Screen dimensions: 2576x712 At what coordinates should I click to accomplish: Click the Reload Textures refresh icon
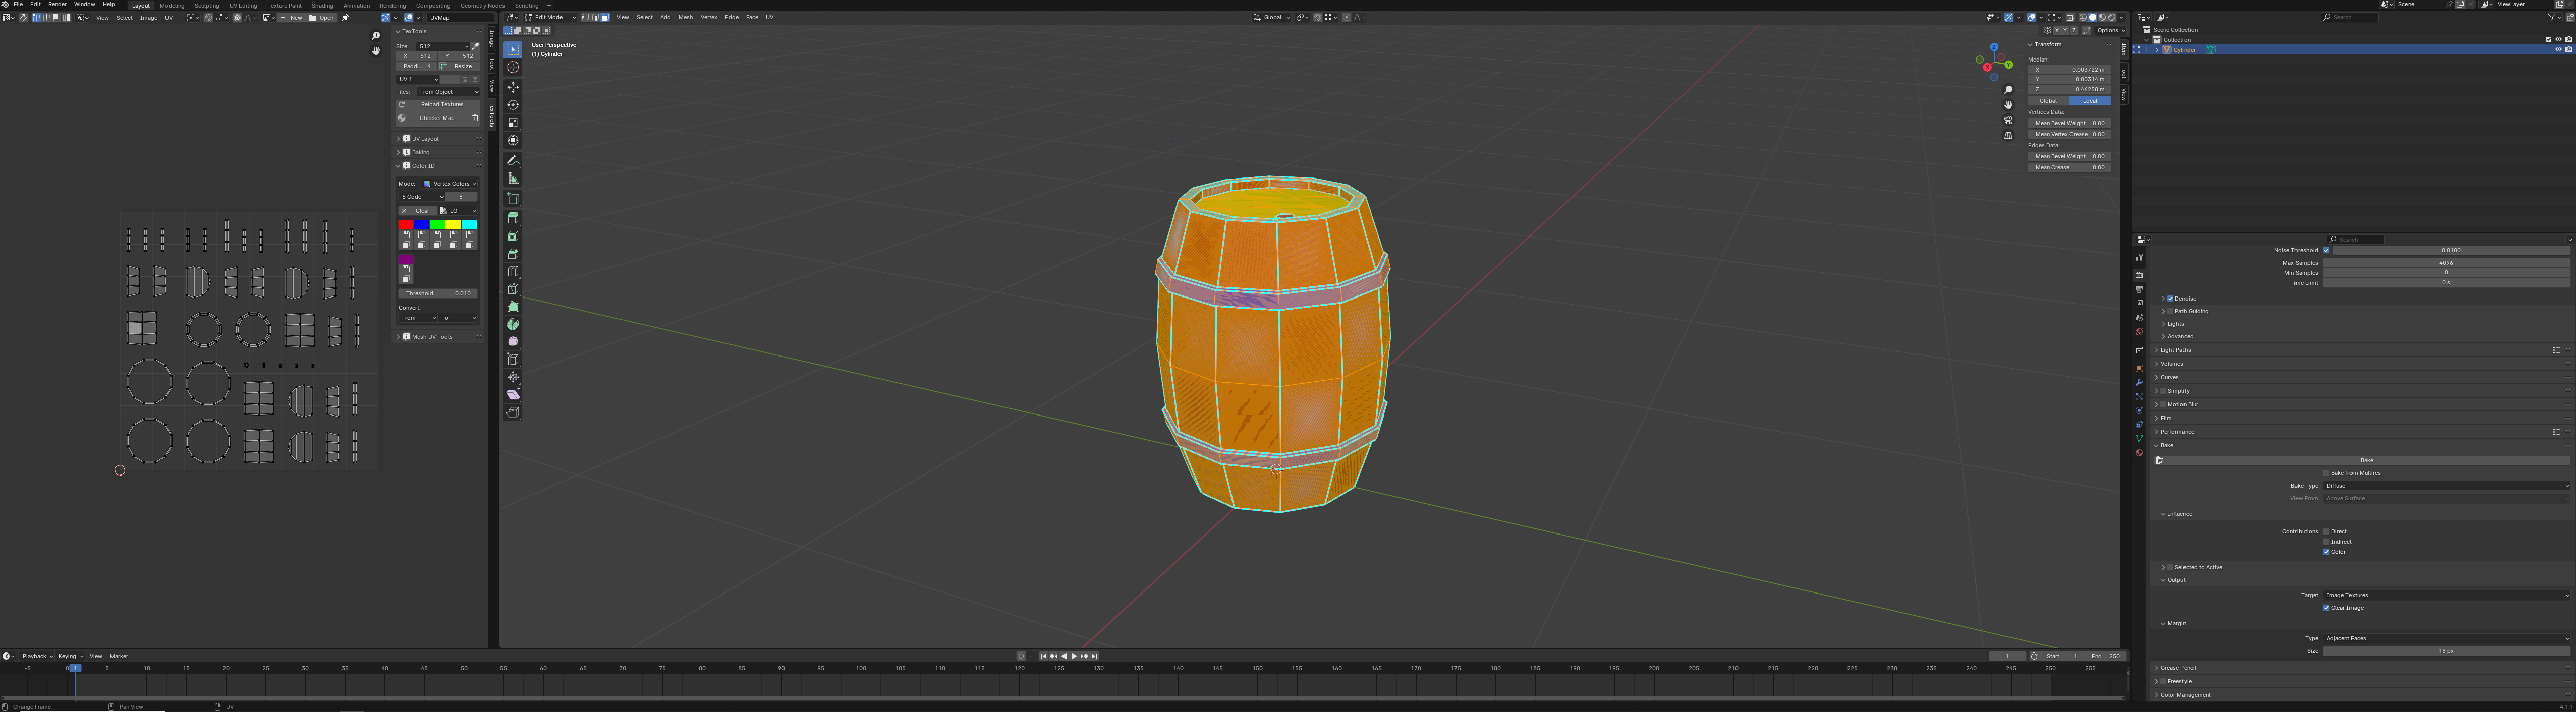tap(402, 105)
